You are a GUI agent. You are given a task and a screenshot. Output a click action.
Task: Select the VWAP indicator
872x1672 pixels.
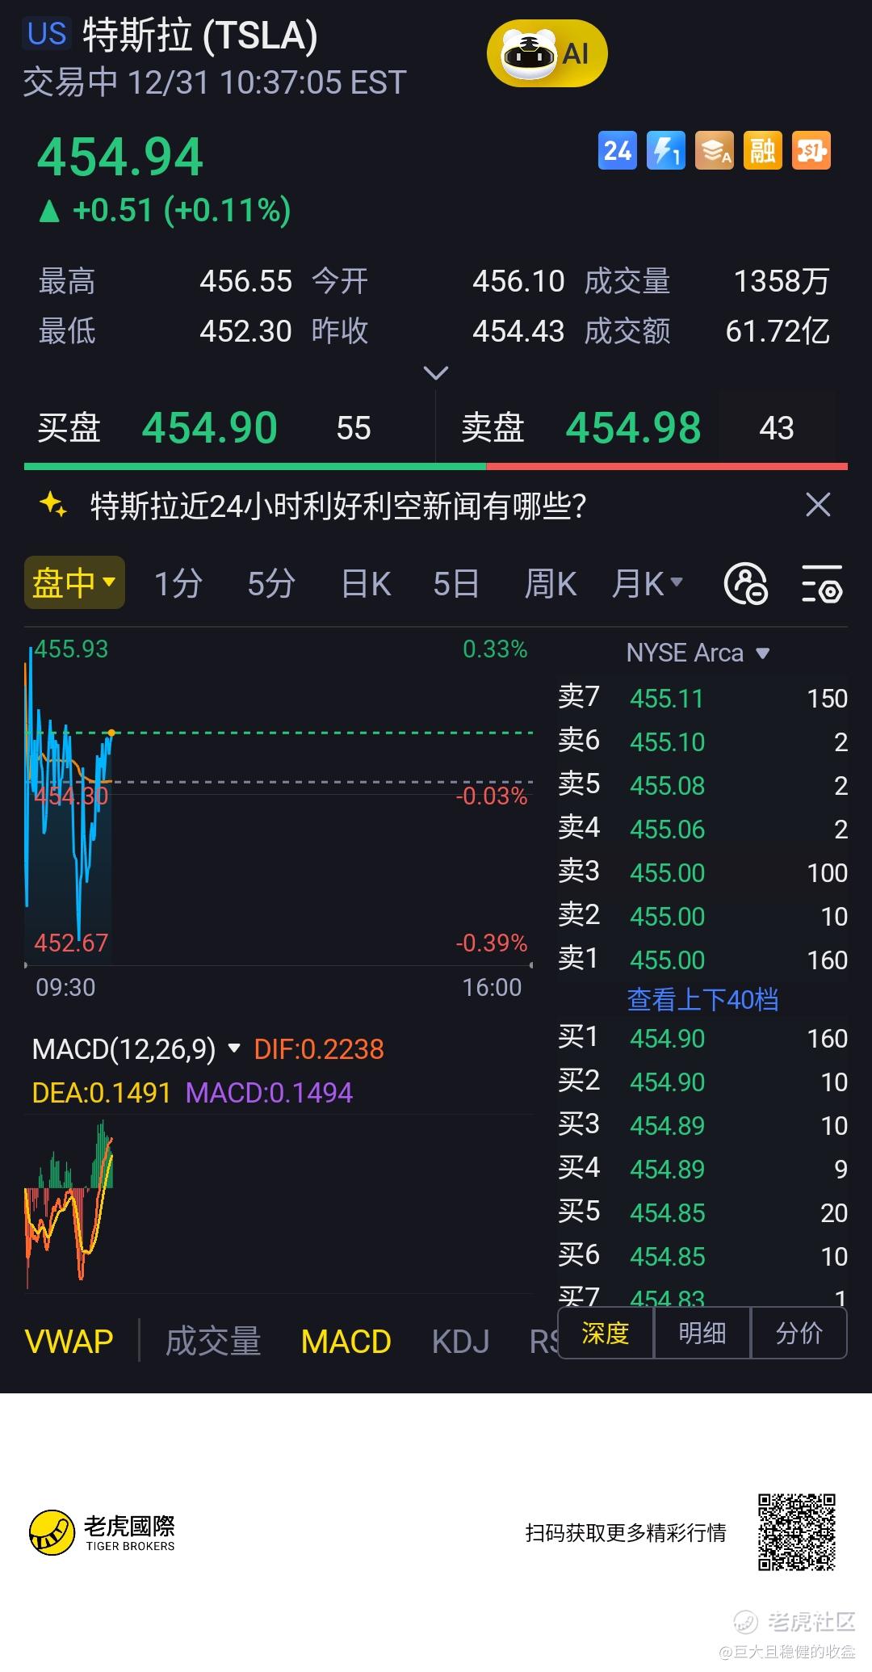click(x=69, y=1342)
